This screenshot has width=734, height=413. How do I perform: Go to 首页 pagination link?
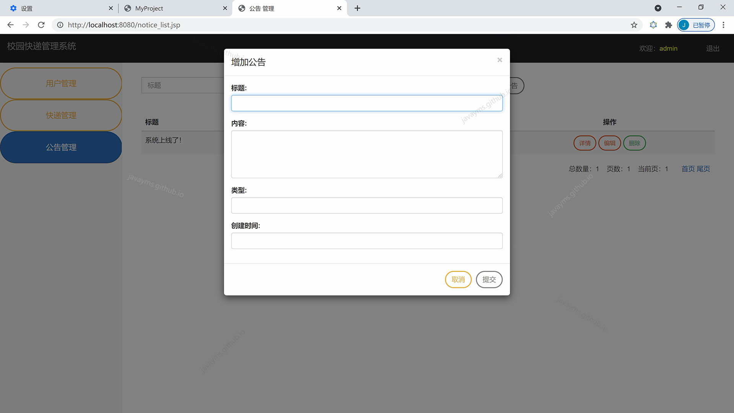pyautogui.click(x=687, y=169)
